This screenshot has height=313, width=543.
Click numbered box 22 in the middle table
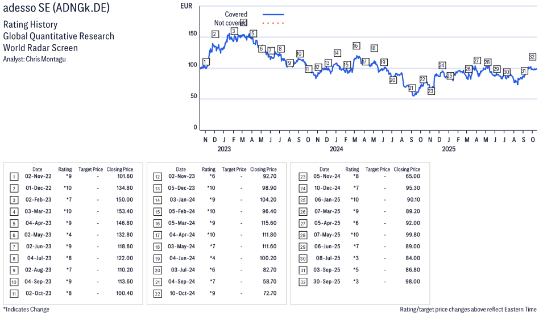(x=157, y=293)
